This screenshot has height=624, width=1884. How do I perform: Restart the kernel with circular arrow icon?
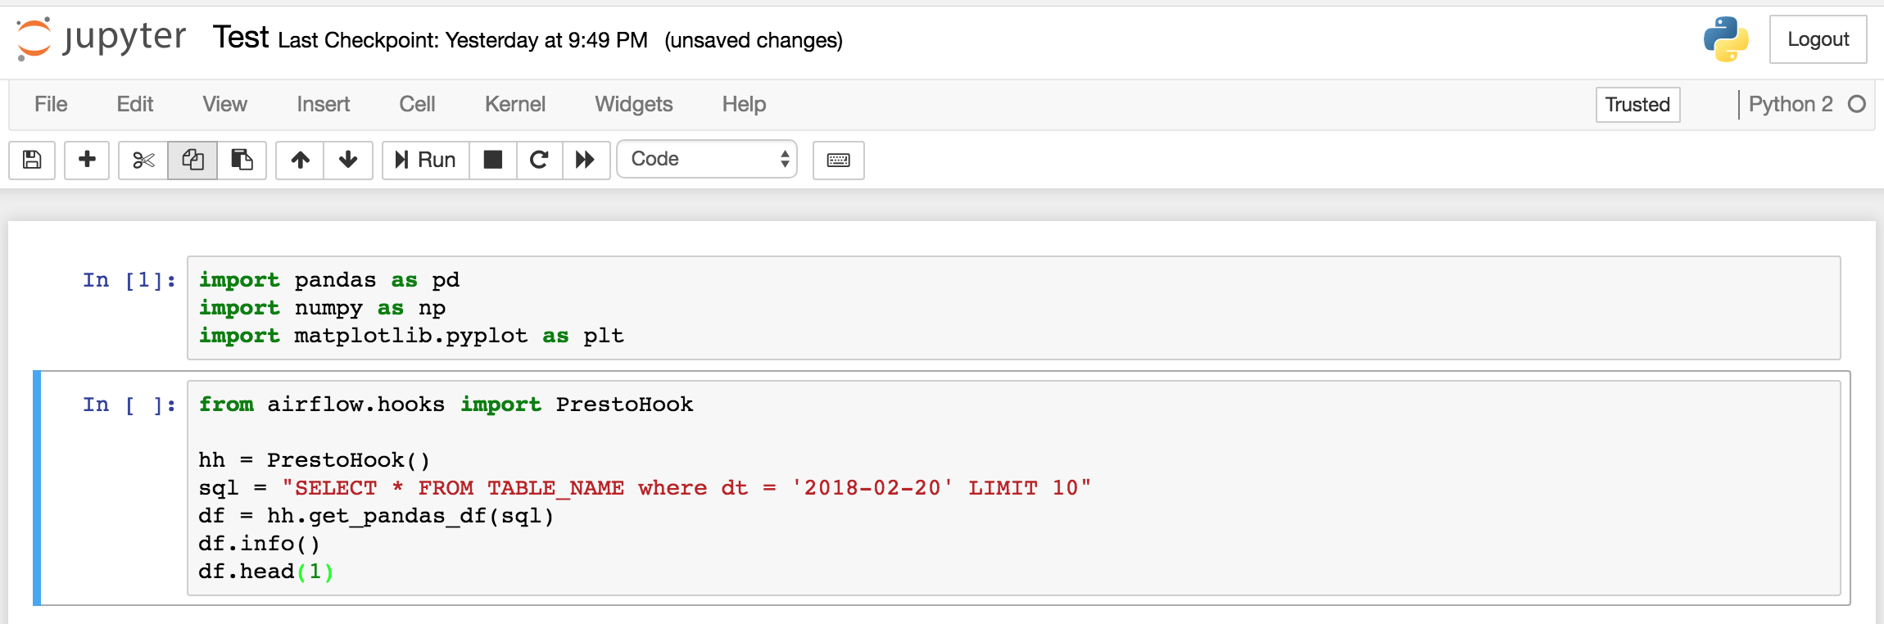(x=539, y=160)
